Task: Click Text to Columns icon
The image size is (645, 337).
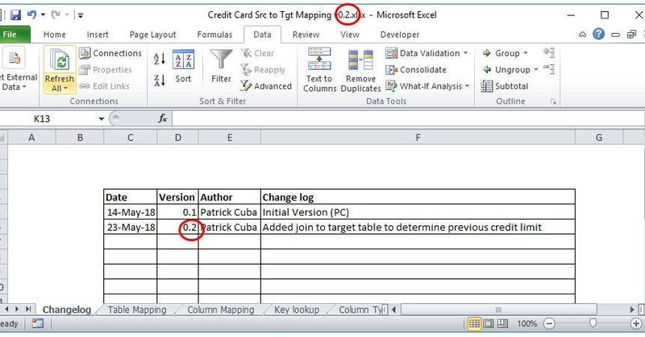Action: [x=319, y=59]
